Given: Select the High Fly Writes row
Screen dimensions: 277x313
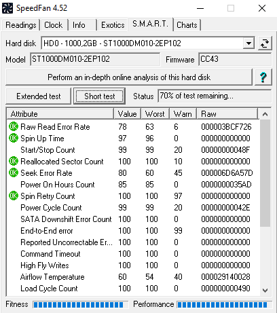Looking at the screenshot, I should click(x=134, y=265).
